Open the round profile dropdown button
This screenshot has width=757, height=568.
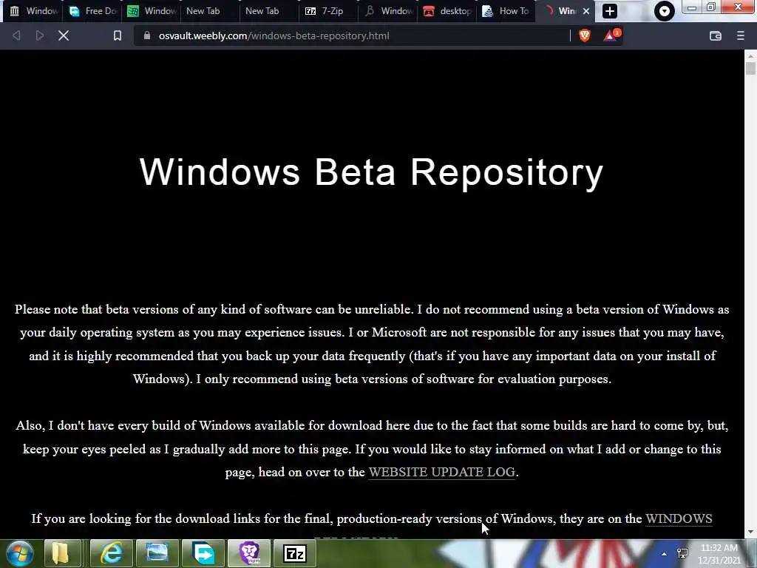pyautogui.click(x=665, y=11)
